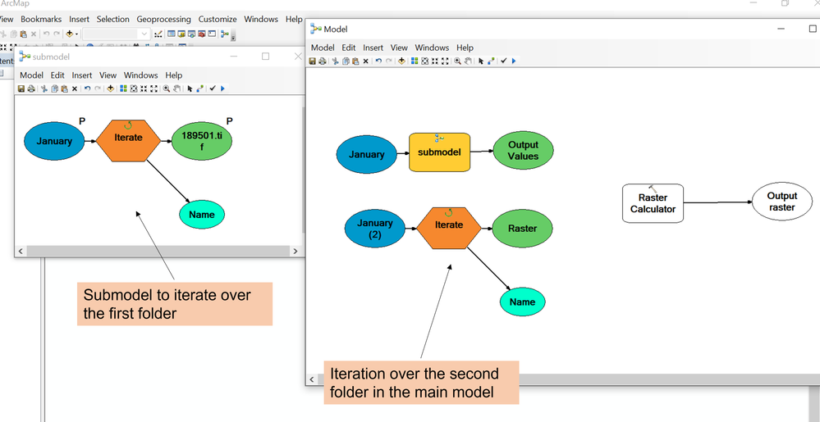This screenshot has height=422, width=820.
Task: Pick the Pan hand tool in submodel
Action: coord(176,88)
